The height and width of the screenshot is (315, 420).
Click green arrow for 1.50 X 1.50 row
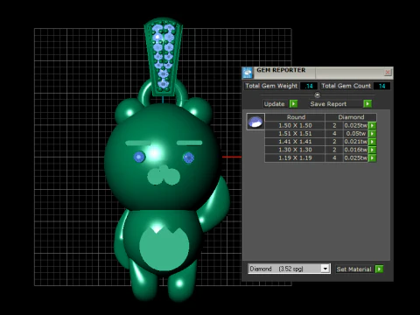[x=372, y=125]
